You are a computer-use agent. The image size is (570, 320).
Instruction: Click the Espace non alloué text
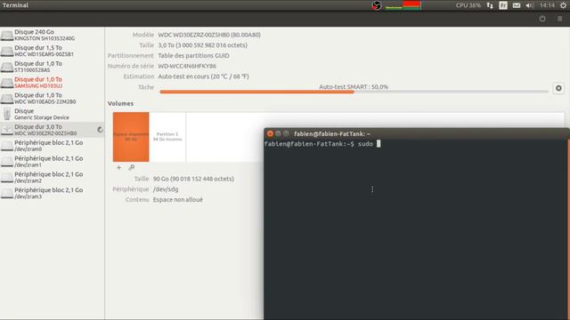pyautogui.click(x=178, y=200)
